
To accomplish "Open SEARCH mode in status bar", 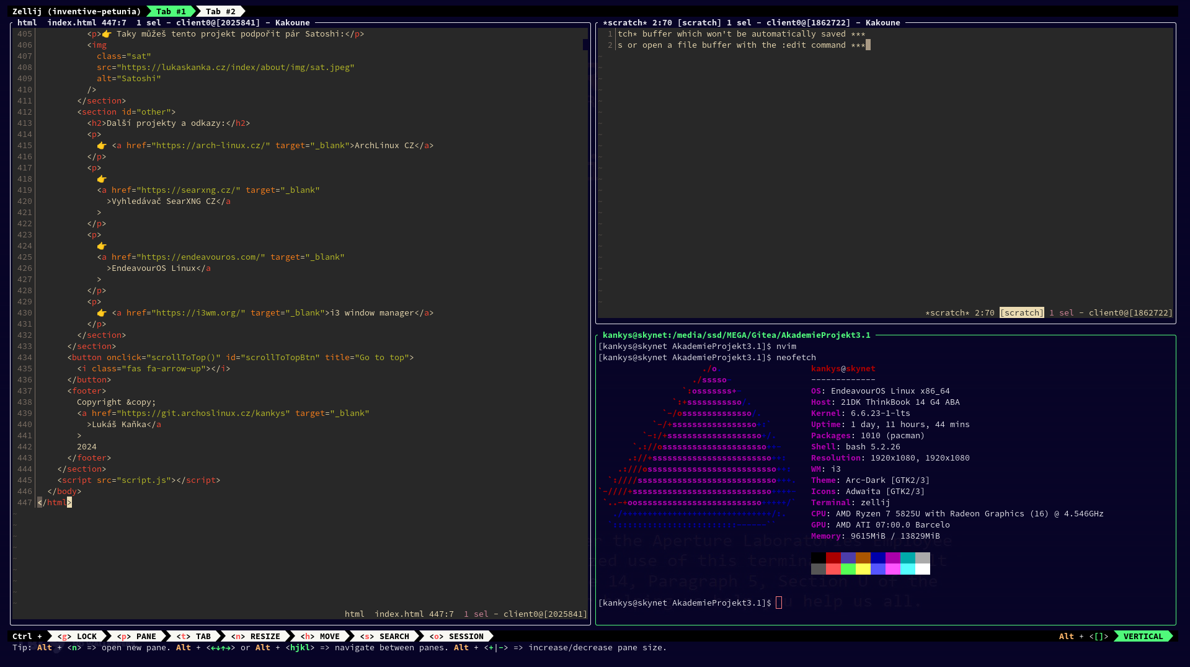I will click(385, 636).
